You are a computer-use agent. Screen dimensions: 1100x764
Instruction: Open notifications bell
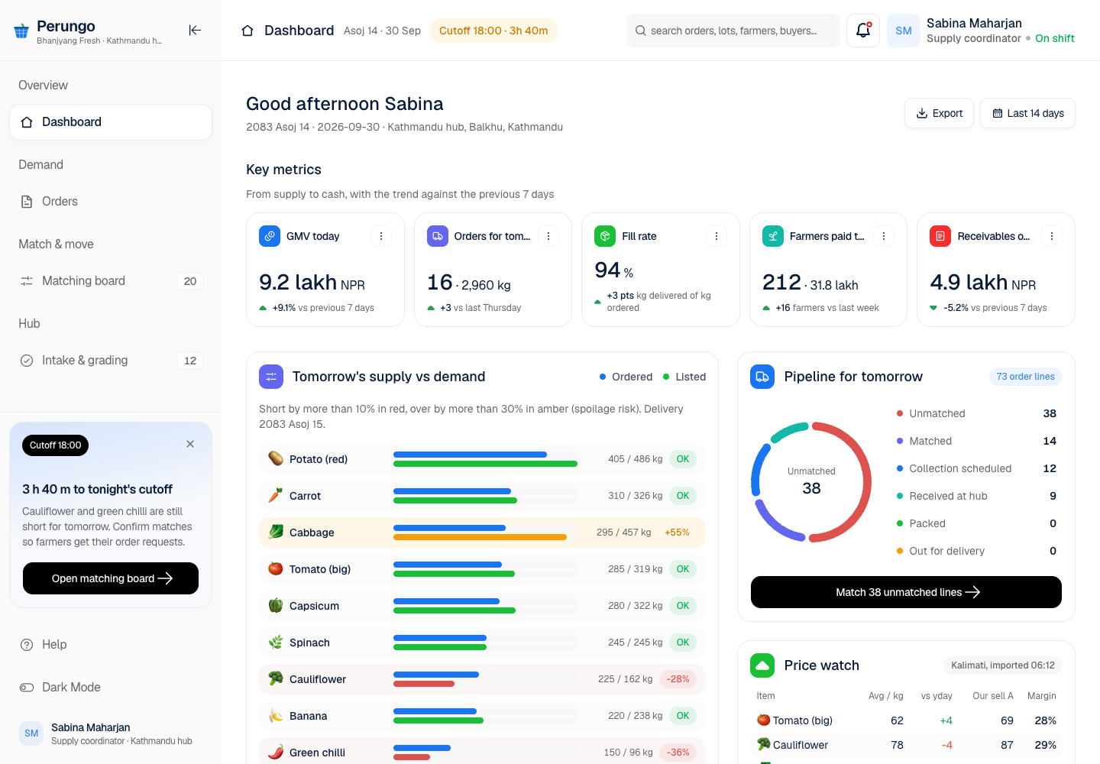pyautogui.click(x=863, y=31)
